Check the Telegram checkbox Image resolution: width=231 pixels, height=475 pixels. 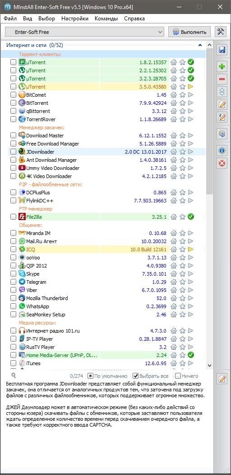click(x=13, y=282)
